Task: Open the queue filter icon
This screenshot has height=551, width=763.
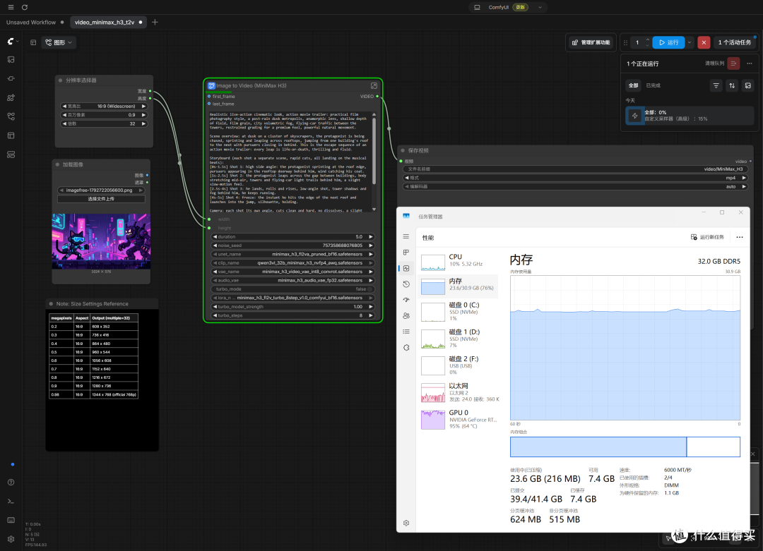Action: coord(716,85)
